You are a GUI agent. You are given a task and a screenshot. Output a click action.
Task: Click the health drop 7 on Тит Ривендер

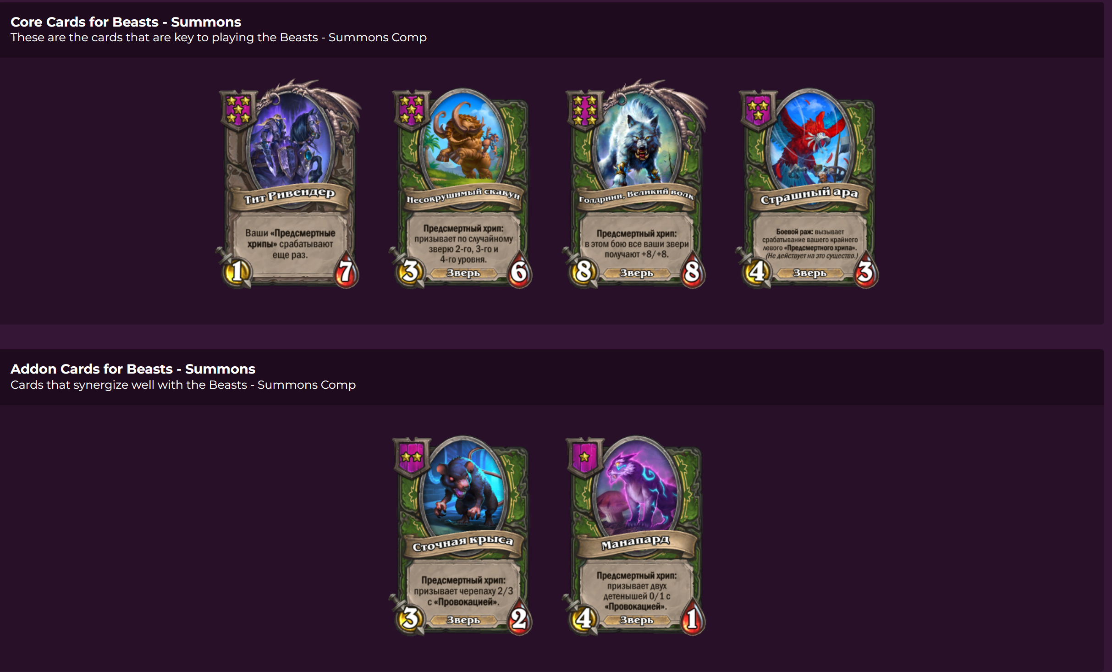(346, 271)
